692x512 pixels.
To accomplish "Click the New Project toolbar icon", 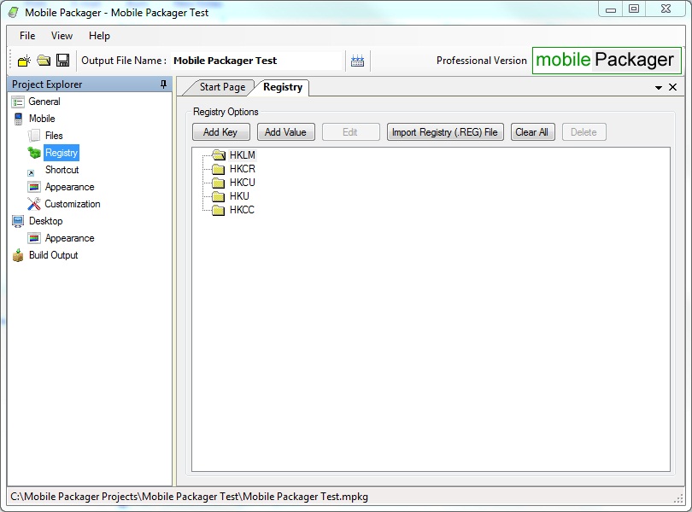I will [24, 61].
